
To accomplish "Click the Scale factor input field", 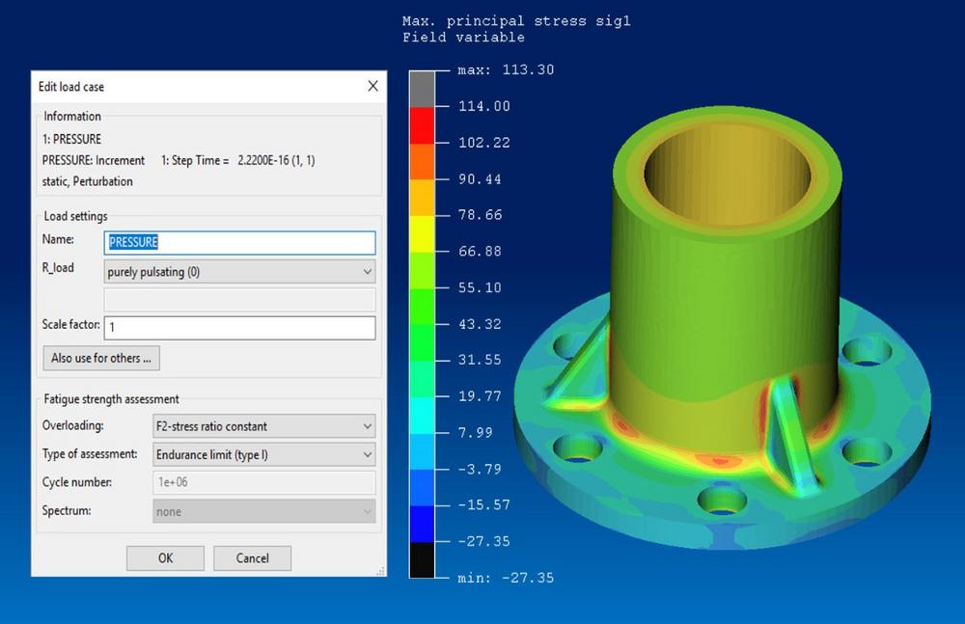I will [238, 328].
